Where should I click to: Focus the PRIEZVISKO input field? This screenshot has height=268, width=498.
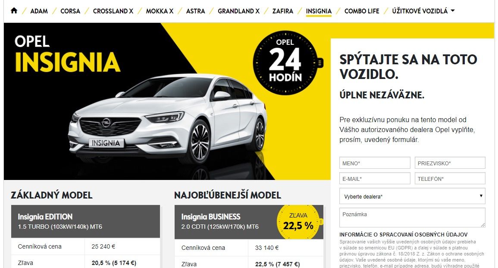pyautogui.click(x=450, y=163)
